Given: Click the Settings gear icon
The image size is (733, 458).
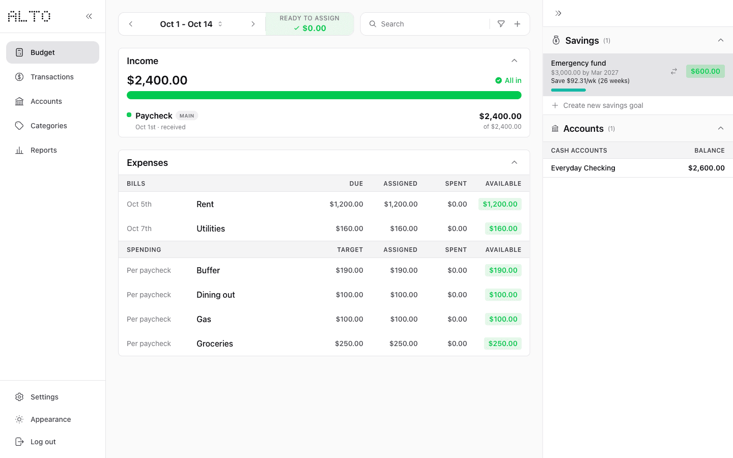Looking at the screenshot, I should 19,397.
